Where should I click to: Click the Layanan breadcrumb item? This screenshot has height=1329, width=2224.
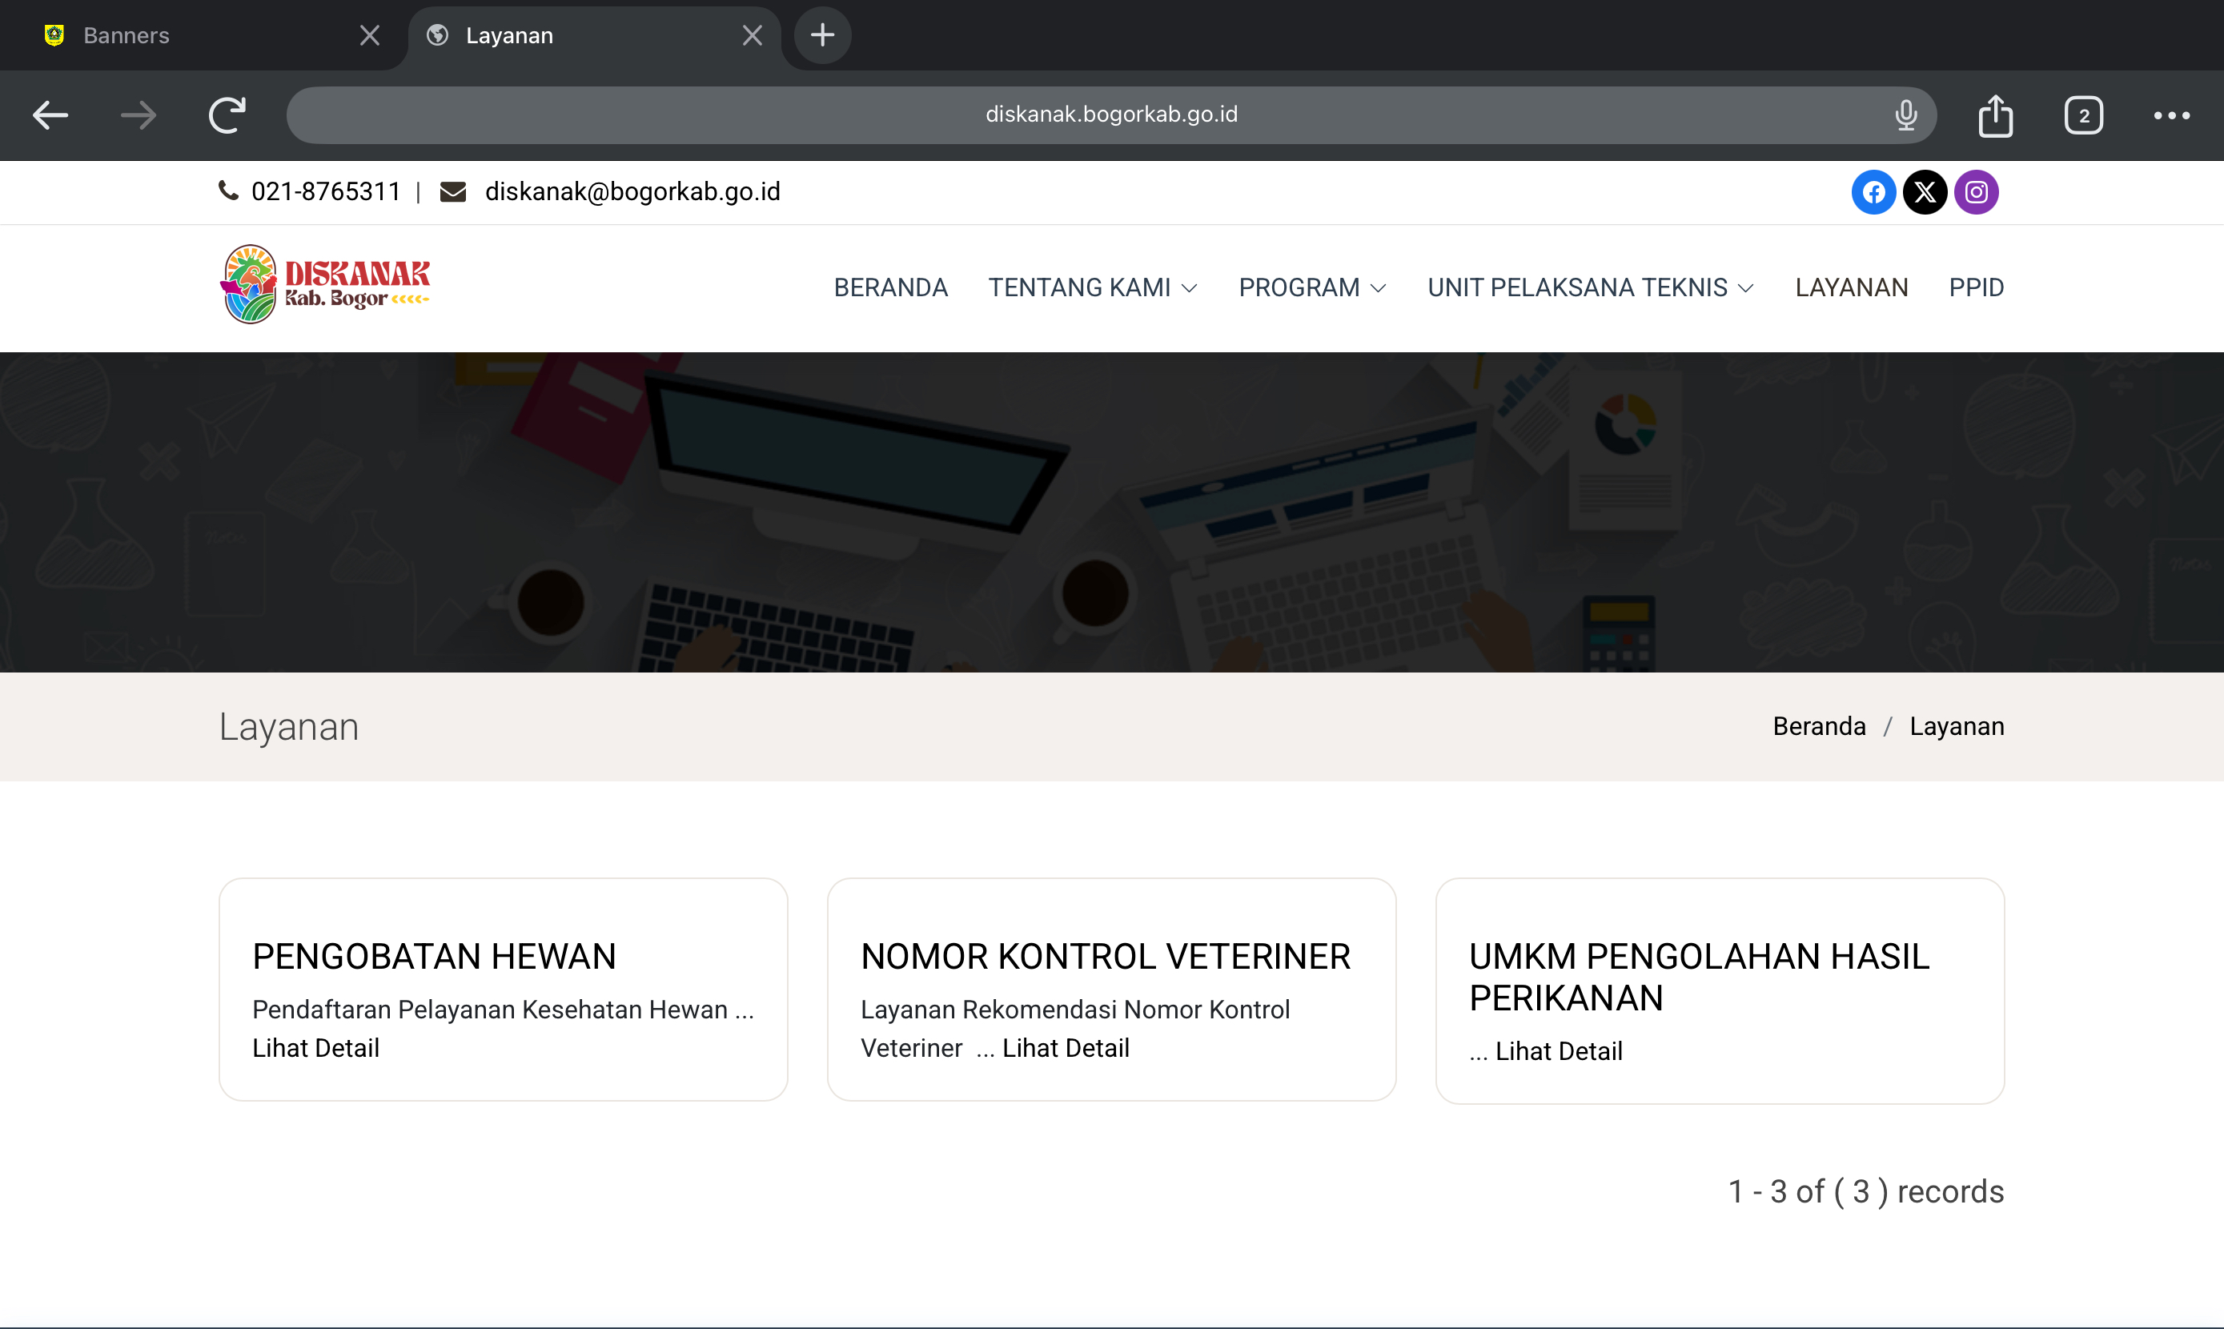pyautogui.click(x=1957, y=726)
